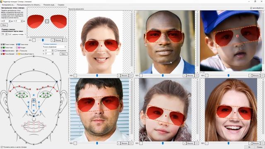This screenshot has width=265, height=149.
Task: Open the 'Ручное управление' binding dropdown
Action: click(54, 47)
